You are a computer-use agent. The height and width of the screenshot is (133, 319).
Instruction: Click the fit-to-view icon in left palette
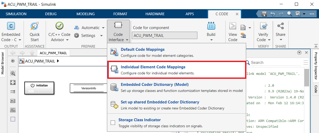coord(13,82)
